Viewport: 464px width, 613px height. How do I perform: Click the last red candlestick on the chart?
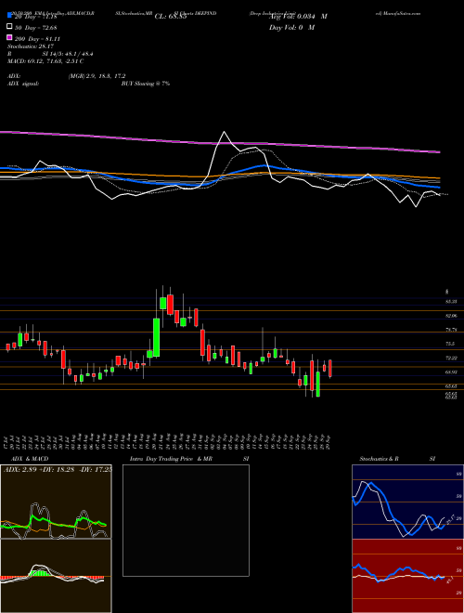point(330,369)
